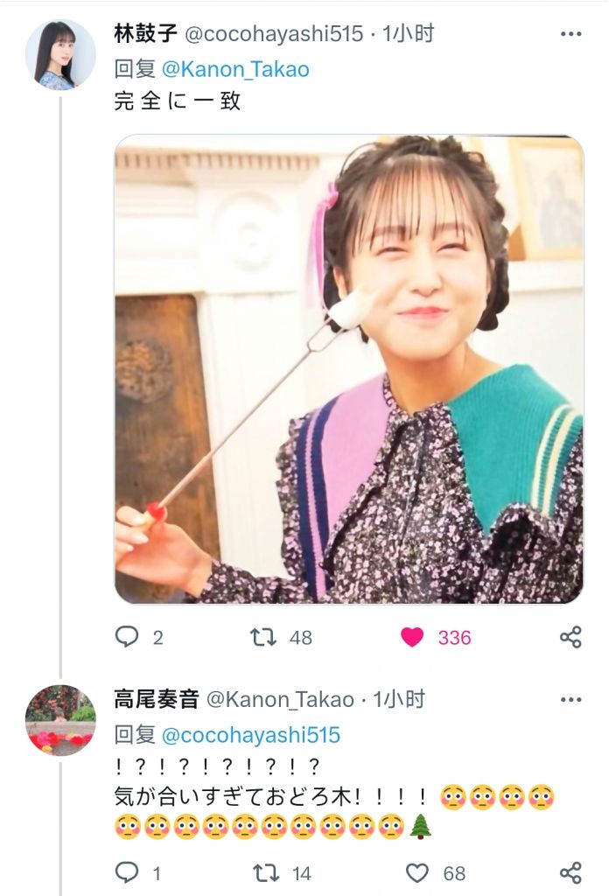Reply to 林鼓子's tweet with comment icon

[x=128, y=637]
